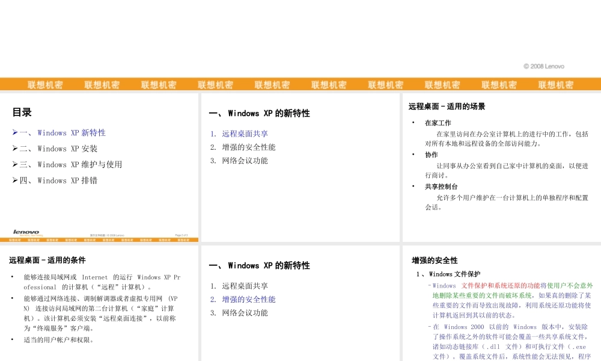
Task: Click the blue-highlighted '1. 远程桌面共享' item
Action: pyautogui.click(x=239, y=134)
